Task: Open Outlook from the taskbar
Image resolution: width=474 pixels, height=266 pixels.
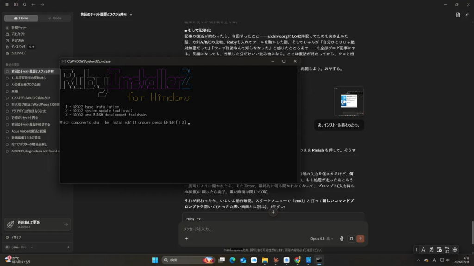Action: pyautogui.click(x=243, y=260)
